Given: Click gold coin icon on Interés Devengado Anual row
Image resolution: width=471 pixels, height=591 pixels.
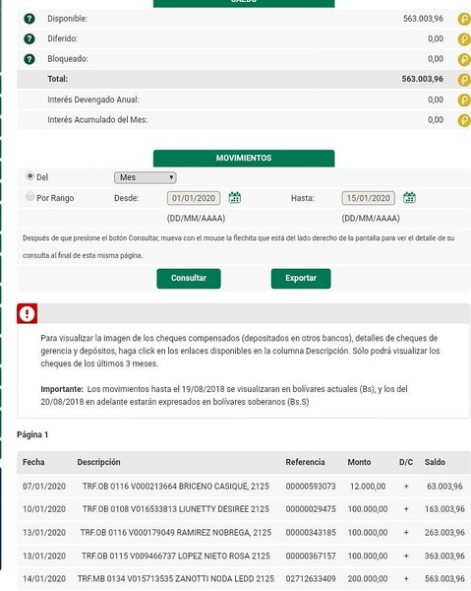Looking at the screenshot, I should coord(464,99).
